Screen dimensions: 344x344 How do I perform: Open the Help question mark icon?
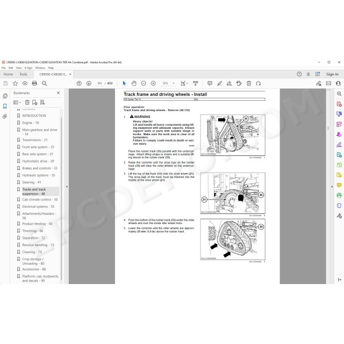point(299,74)
